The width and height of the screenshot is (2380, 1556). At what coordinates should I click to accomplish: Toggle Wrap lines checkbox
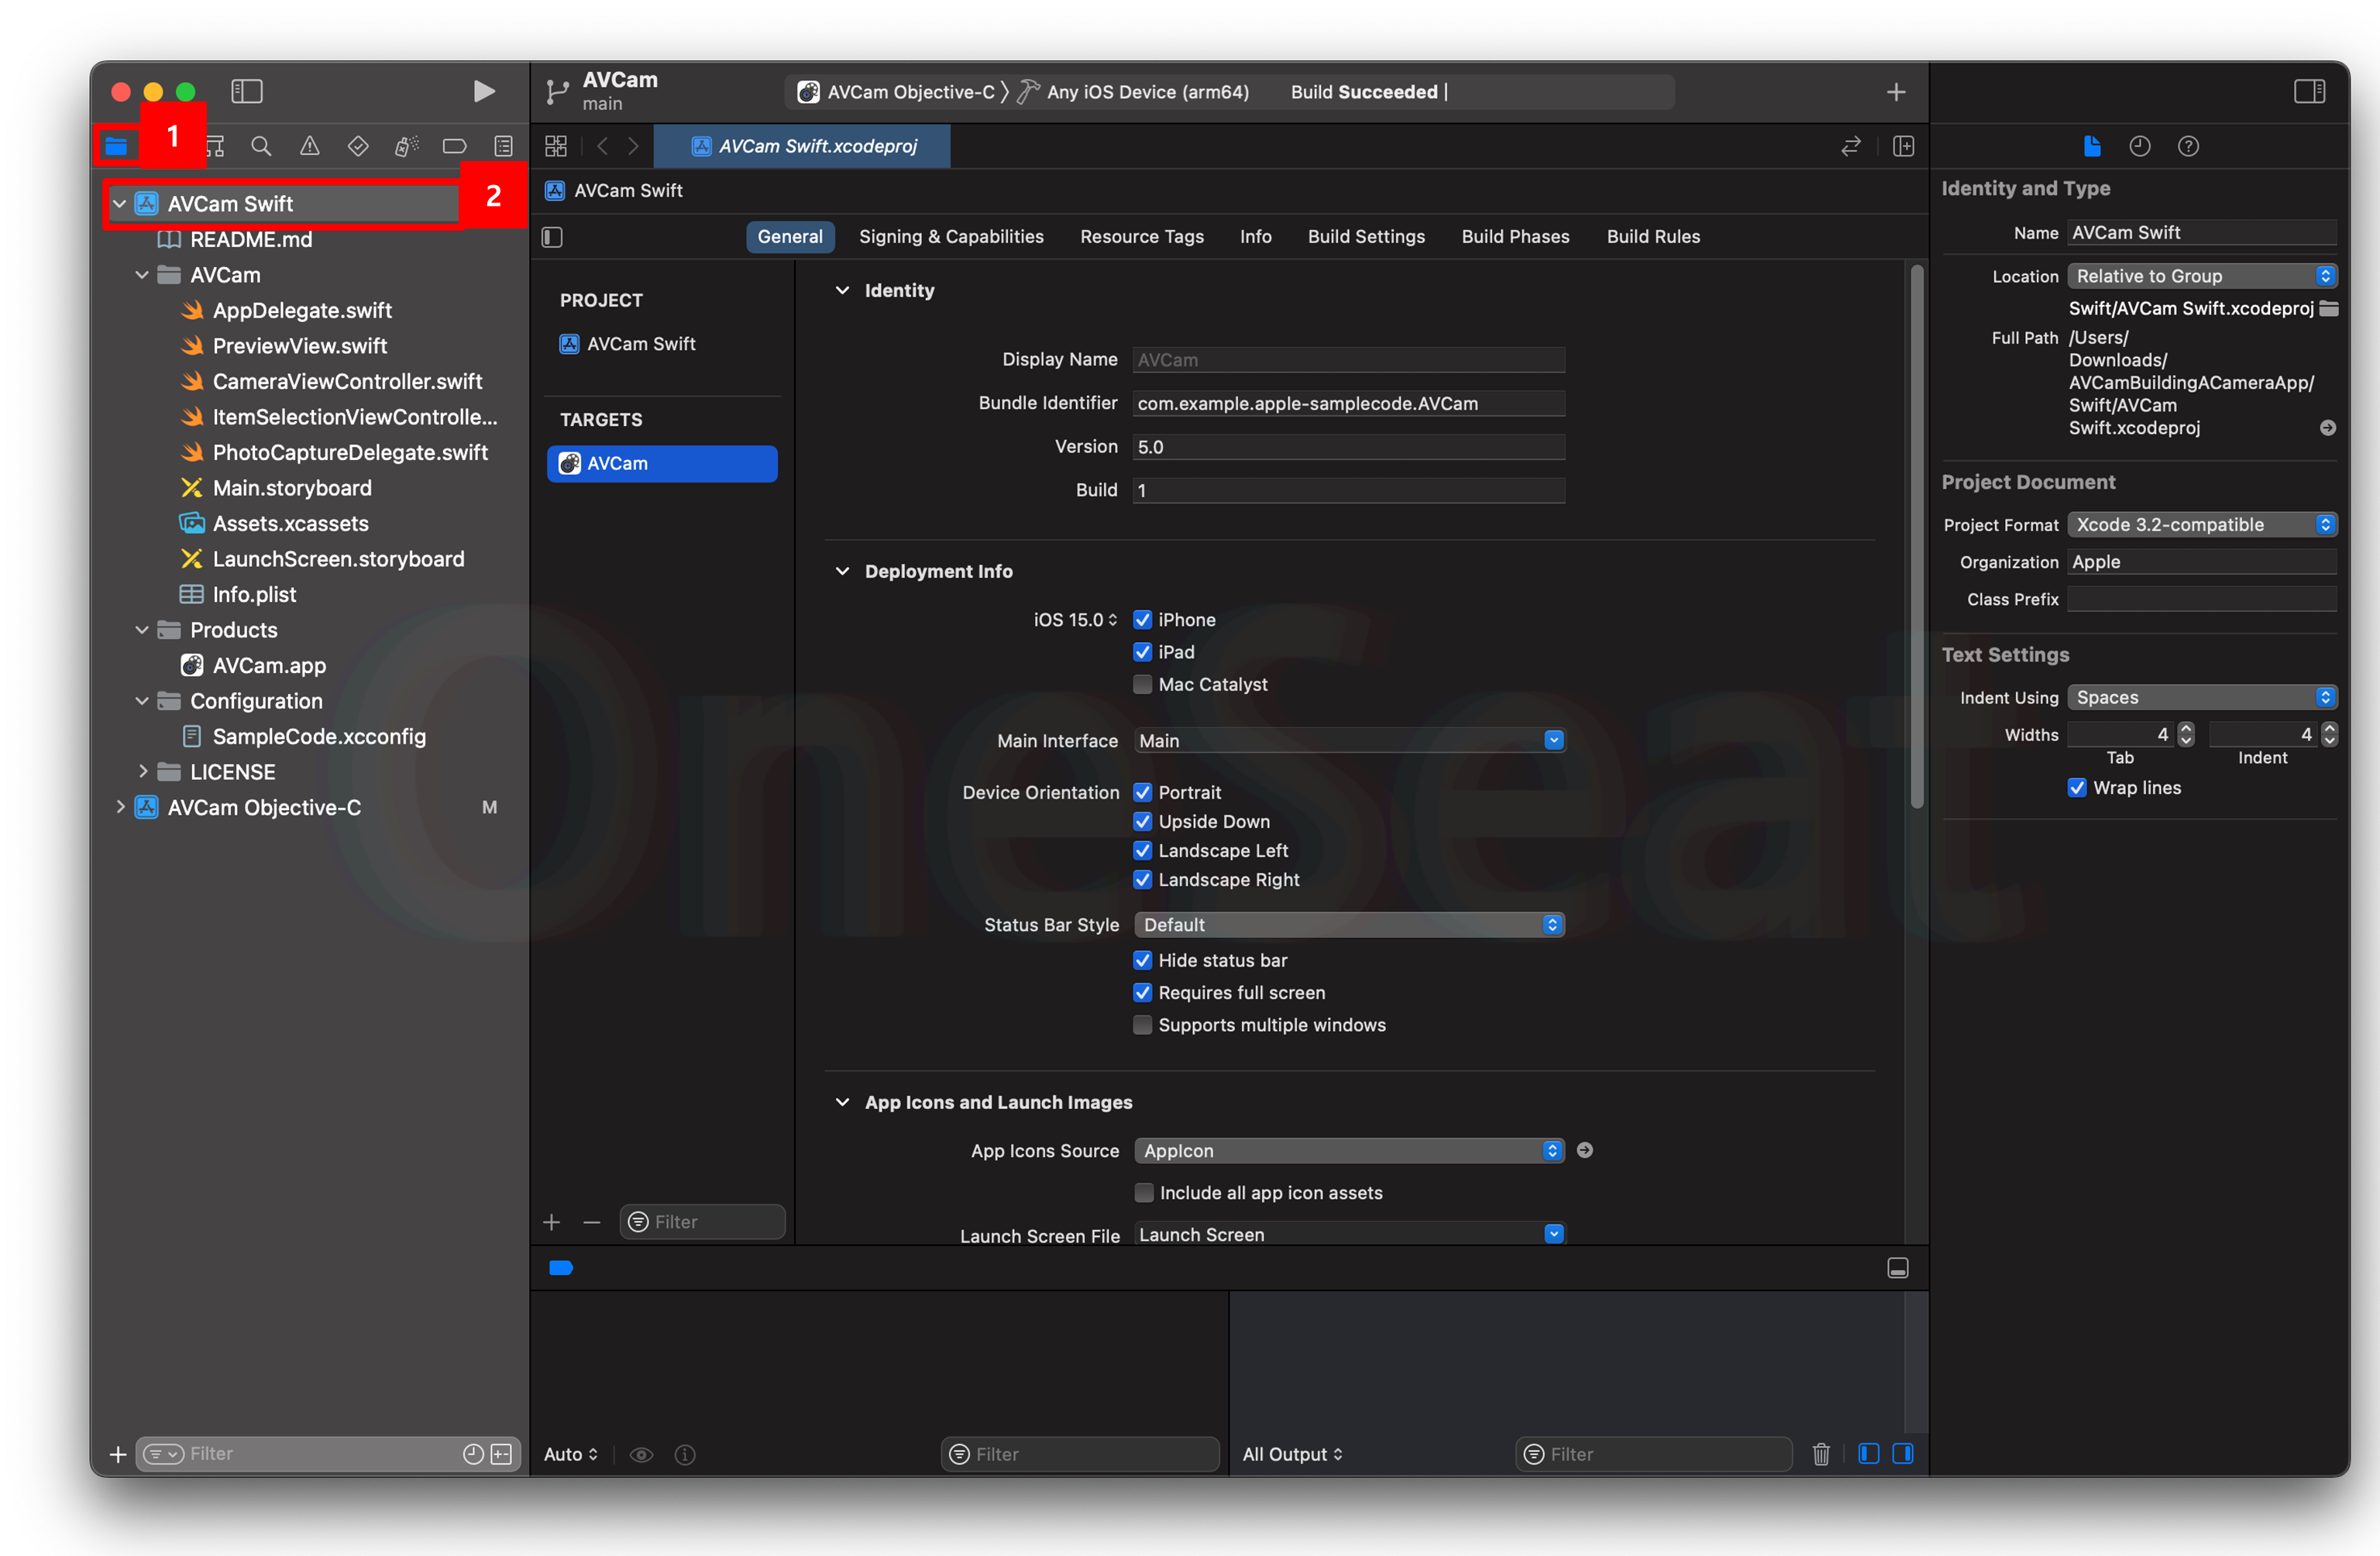pyautogui.click(x=2077, y=788)
